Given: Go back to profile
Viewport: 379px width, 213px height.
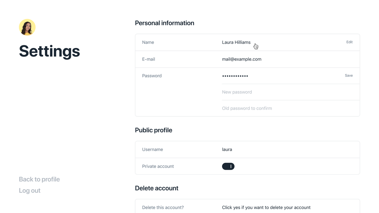Looking at the screenshot, I should pos(39,179).
